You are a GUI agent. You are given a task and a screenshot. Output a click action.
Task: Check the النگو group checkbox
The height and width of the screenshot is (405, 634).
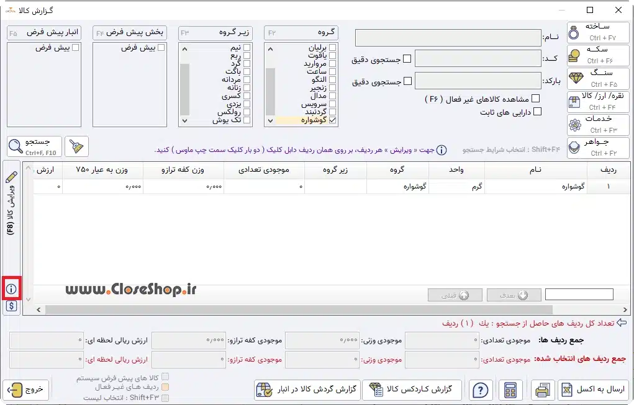click(332, 79)
